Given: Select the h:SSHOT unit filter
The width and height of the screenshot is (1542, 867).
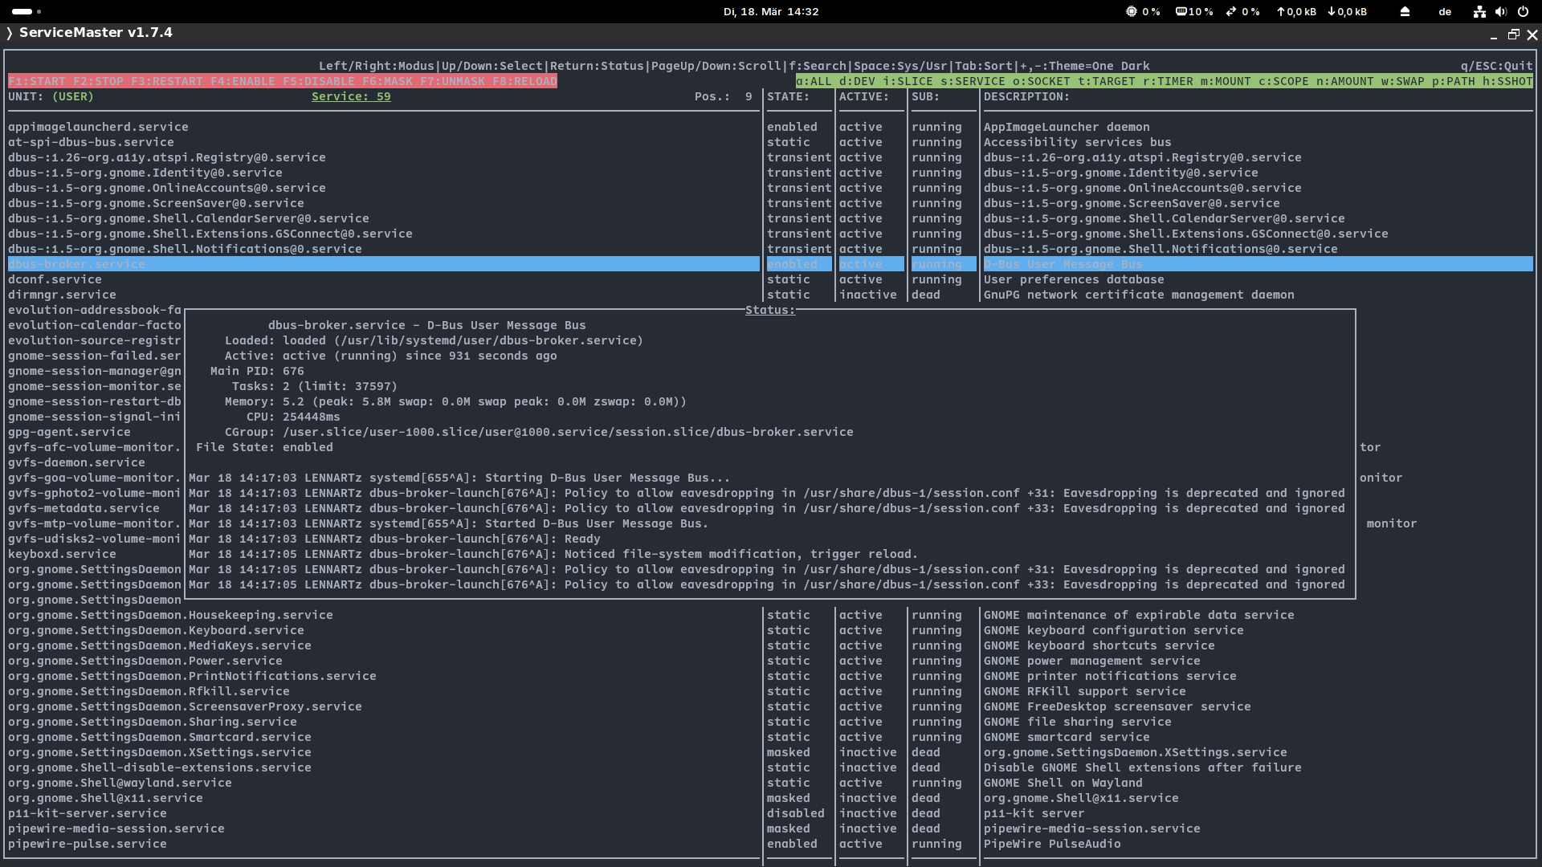Looking at the screenshot, I should click(x=1507, y=81).
